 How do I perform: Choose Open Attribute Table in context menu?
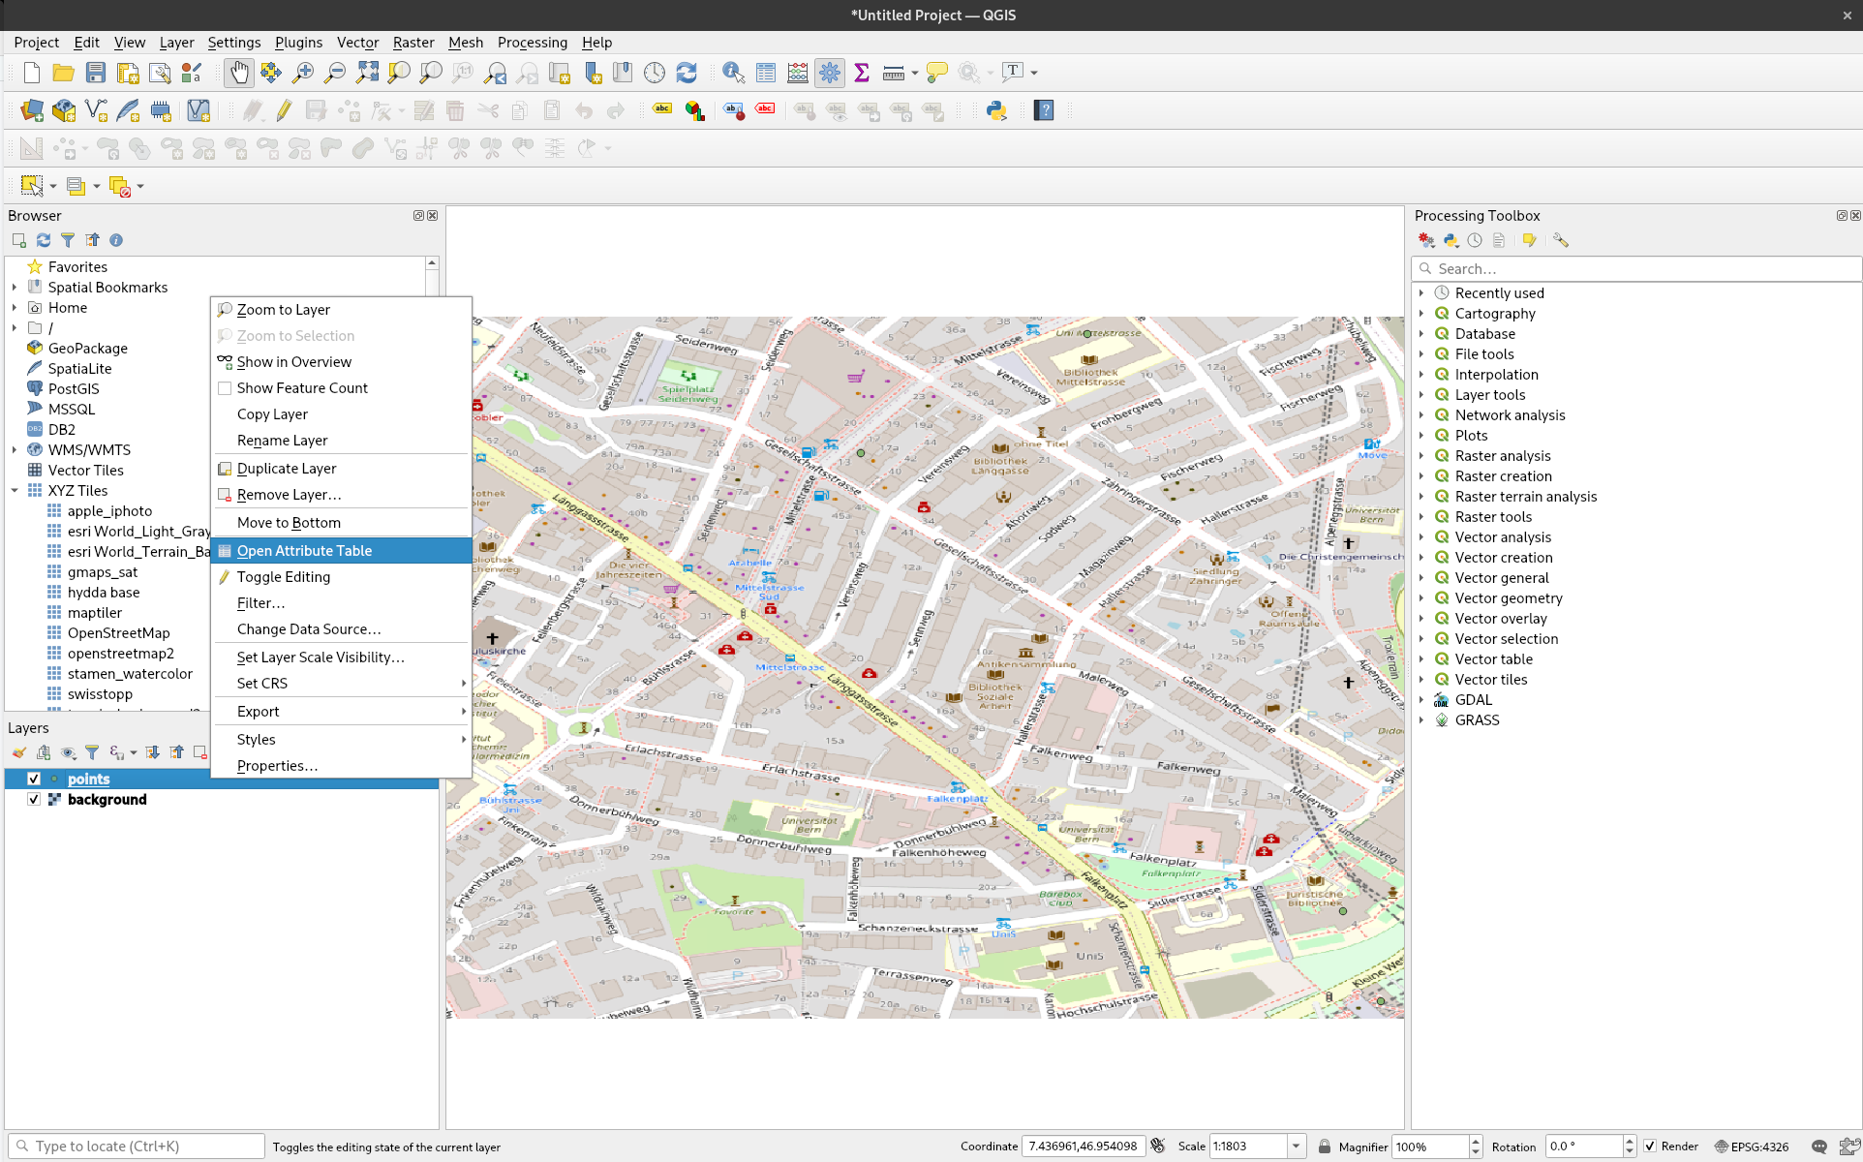(304, 550)
